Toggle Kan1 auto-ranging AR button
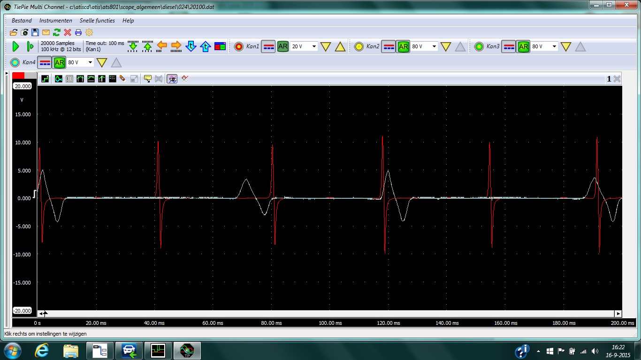The height and width of the screenshot is (360, 641). point(282,46)
